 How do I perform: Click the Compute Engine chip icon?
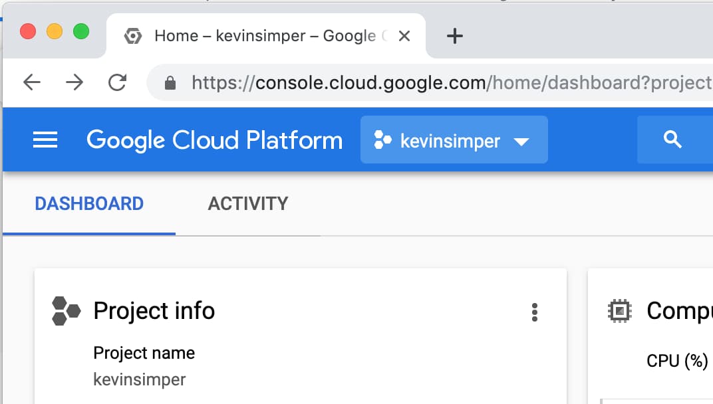[x=619, y=311]
